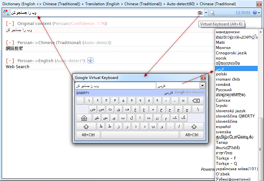
Task: Collapse the Persian->Chinese (Traditional) section
Action: (10, 43)
